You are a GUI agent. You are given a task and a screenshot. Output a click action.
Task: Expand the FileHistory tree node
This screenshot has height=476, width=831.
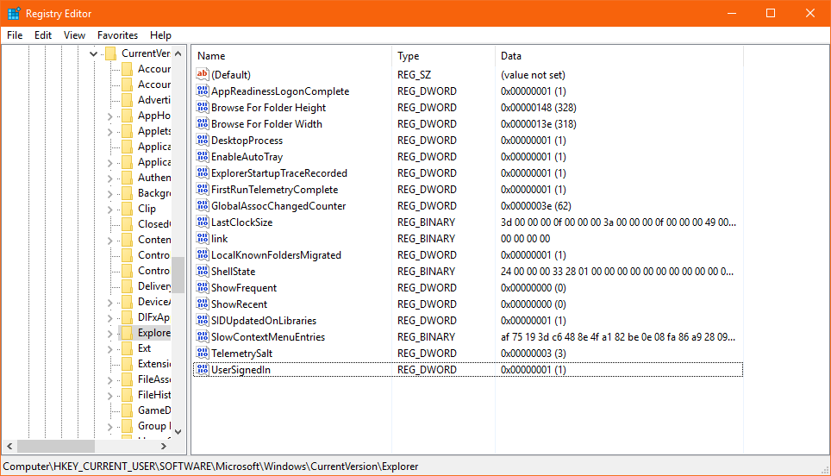point(109,396)
